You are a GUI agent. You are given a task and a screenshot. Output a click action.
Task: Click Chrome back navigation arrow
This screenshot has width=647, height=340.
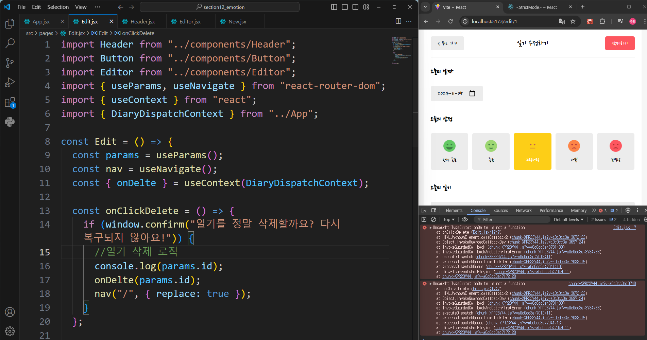click(x=426, y=21)
